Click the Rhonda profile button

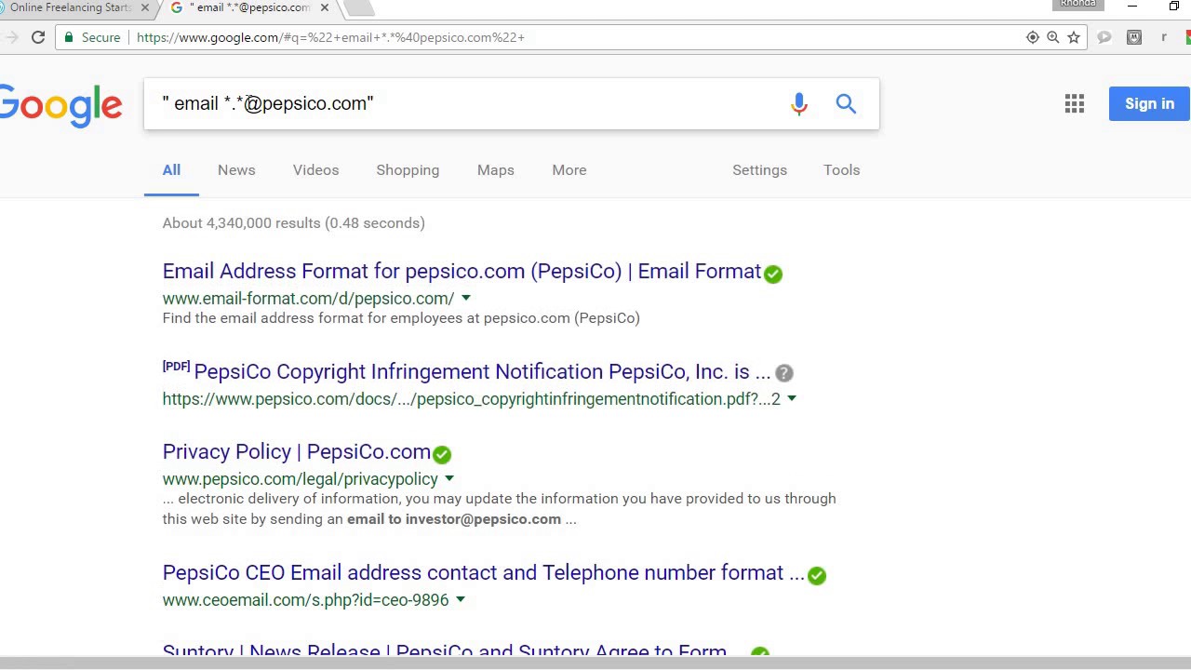coord(1077,5)
